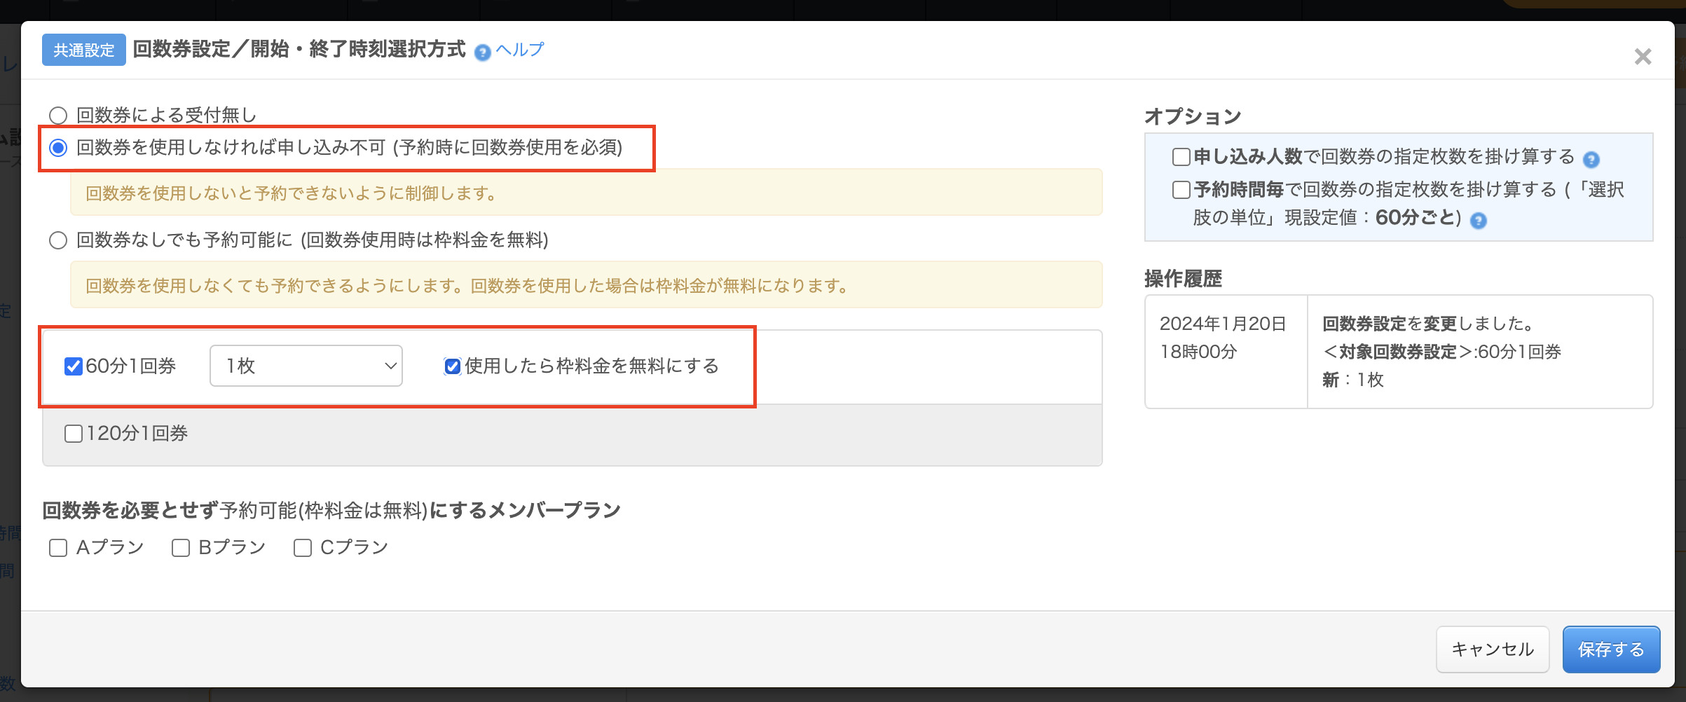Click help icon for 申し込み人数 option
1686x702 pixels.
[x=1591, y=160]
